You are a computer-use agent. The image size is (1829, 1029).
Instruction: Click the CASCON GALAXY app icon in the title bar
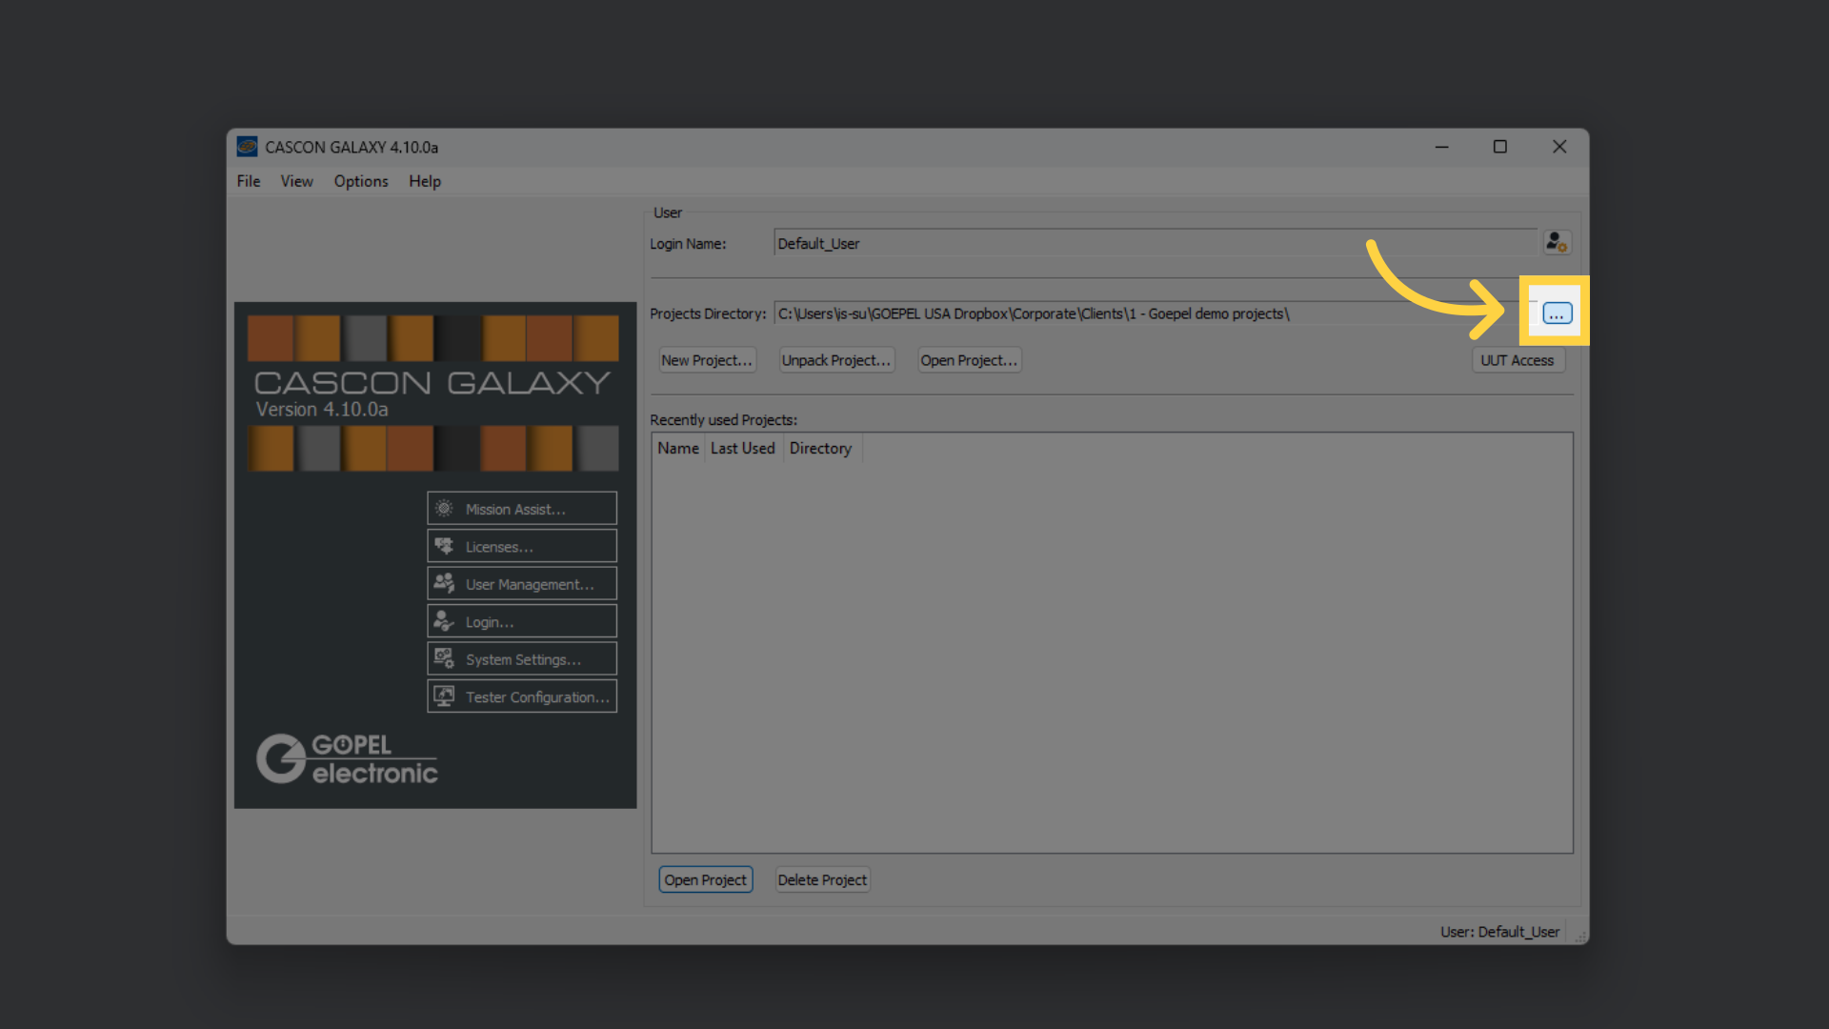coord(248,147)
